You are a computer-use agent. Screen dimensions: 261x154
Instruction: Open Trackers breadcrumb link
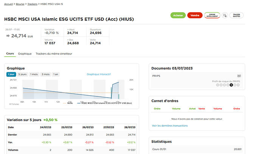[x=32, y=4]
